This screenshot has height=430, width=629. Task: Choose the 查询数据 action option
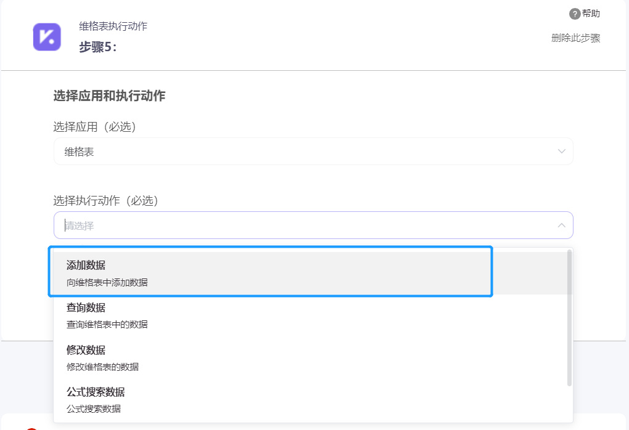click(310, 315)
